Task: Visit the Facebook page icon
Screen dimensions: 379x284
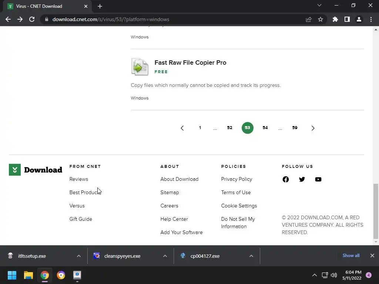Action: coord(286,179)
